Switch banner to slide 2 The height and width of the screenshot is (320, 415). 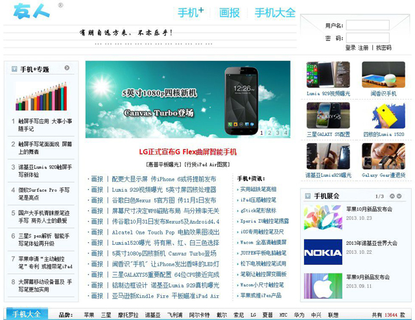270,133
